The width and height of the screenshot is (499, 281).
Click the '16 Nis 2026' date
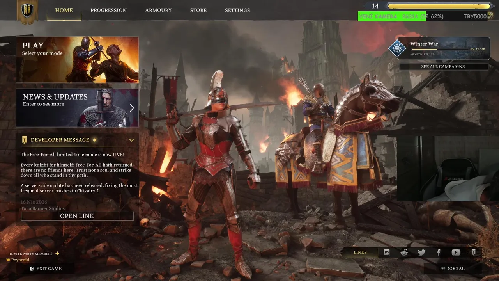point(34,202)
